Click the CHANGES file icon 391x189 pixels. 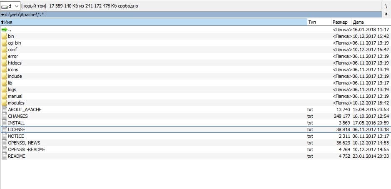(x=5, y=116)
